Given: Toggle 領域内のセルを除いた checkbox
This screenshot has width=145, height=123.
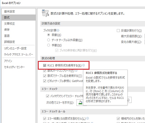Looking at the screenshot, I should pos(118,119).
